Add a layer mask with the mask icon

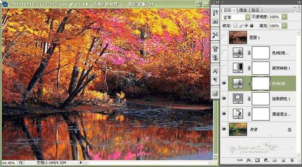coord(257,160)
